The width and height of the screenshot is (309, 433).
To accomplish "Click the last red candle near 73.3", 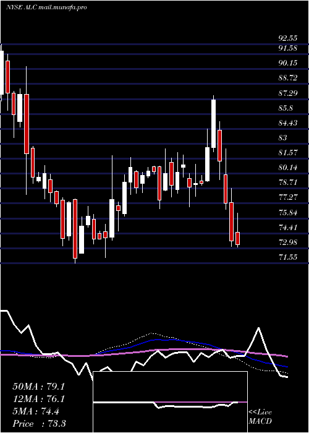I will [x=237, y=238].
